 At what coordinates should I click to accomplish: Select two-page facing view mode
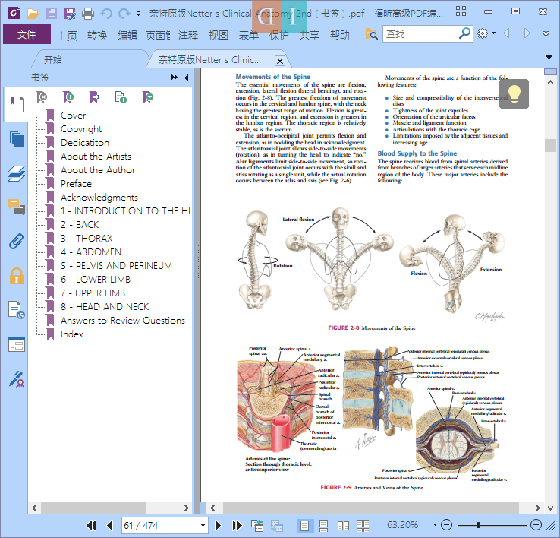343,525
